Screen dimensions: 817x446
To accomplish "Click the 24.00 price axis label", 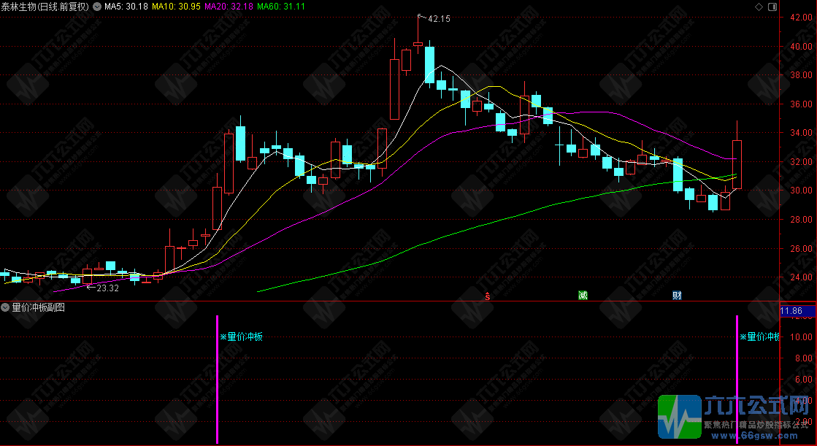I will 801,277.
